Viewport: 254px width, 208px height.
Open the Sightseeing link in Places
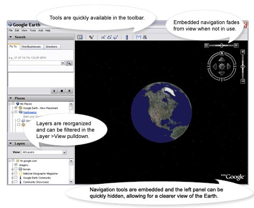coord(30,112)
